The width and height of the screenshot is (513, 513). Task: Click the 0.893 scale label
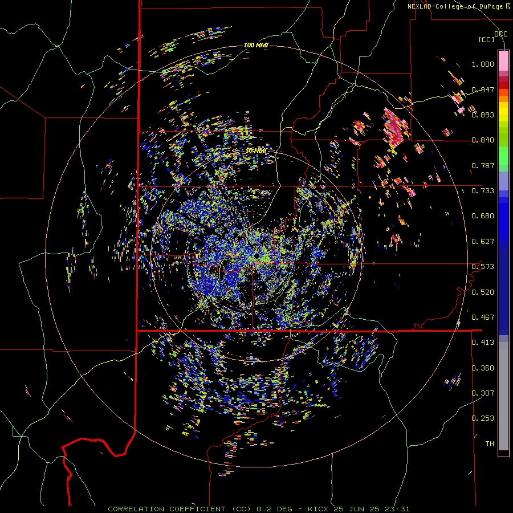click(x=483, y=115)
